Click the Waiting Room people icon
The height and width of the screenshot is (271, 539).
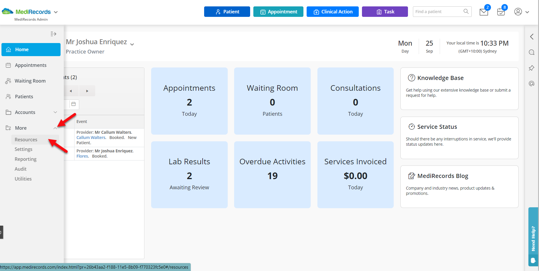click(x=8, y=81)
